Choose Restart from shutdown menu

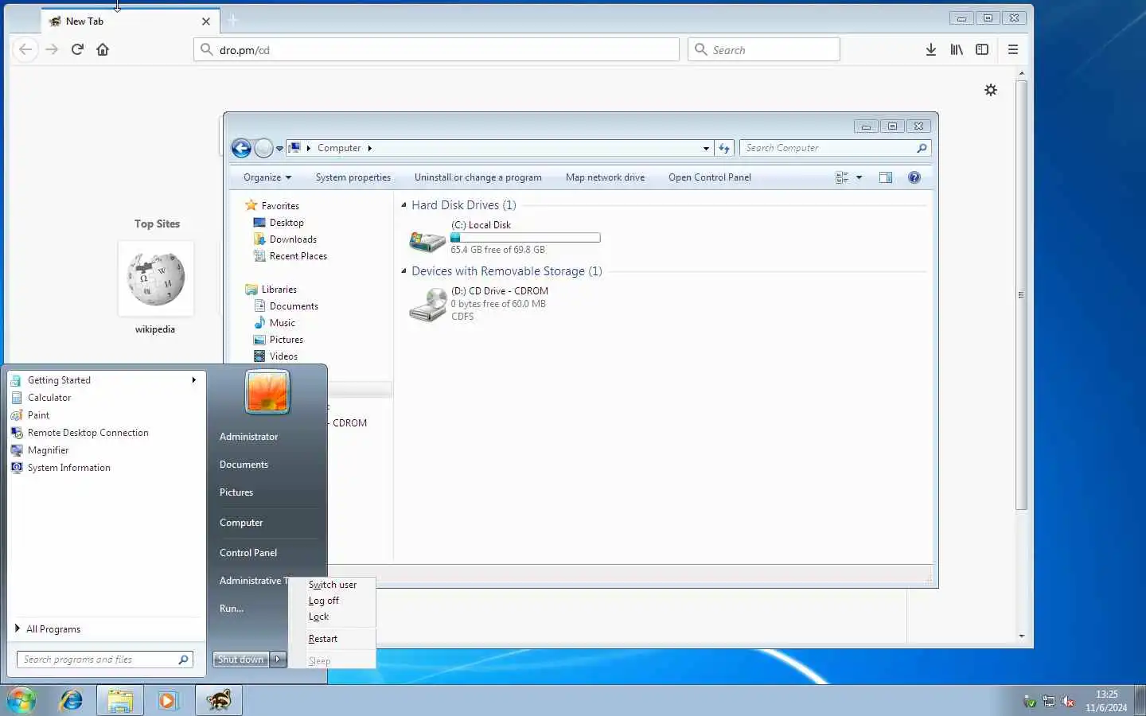(322, 639)
